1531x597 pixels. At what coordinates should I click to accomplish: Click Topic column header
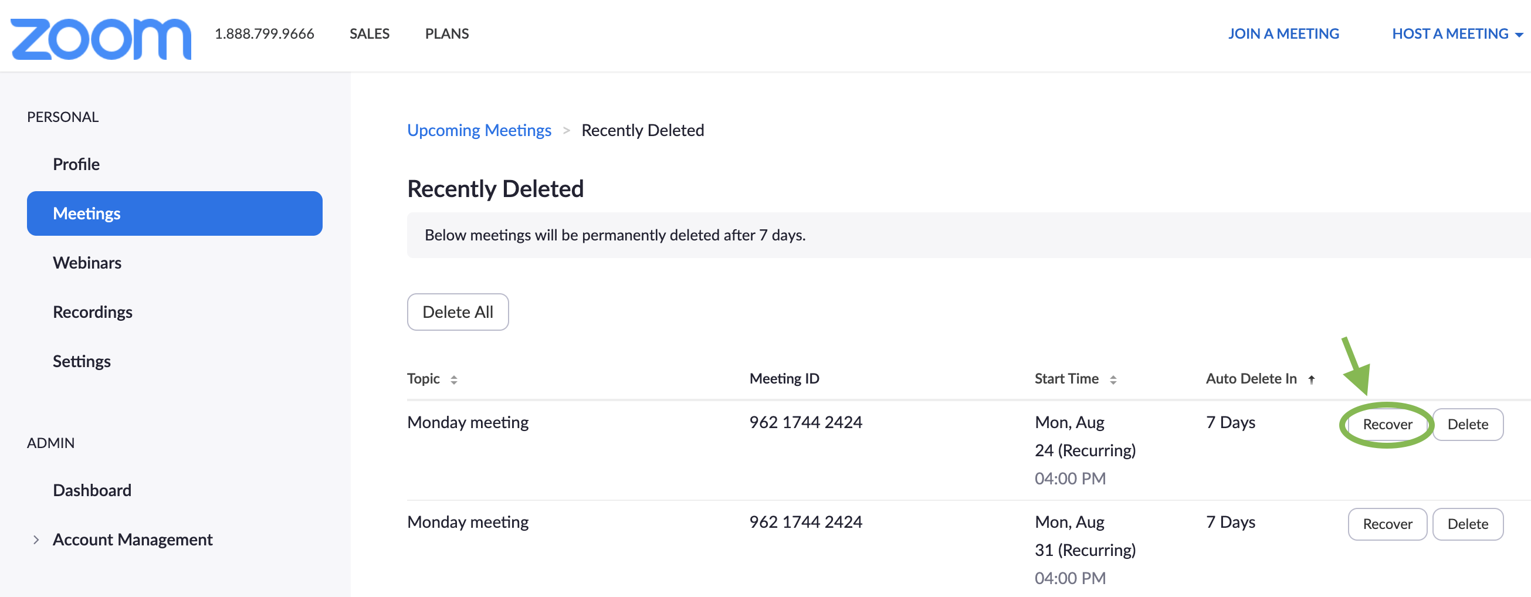click(x=423, y=378)
